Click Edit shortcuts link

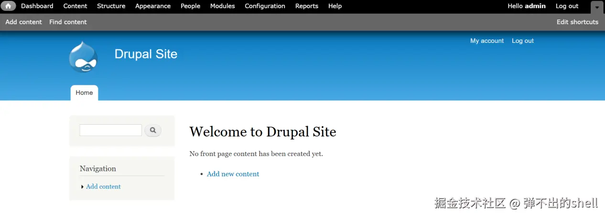coord(577,22)
